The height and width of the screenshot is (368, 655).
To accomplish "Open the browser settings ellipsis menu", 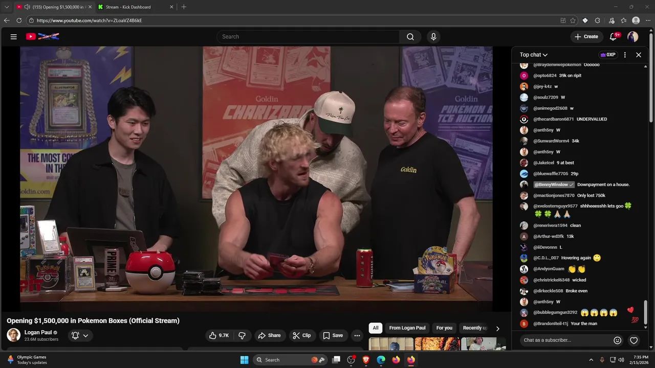I will 648,20.
